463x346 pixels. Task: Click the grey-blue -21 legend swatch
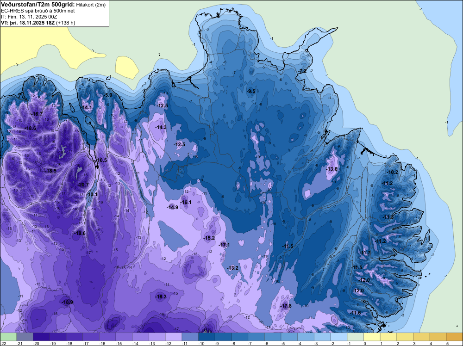[x=25, y=337]
